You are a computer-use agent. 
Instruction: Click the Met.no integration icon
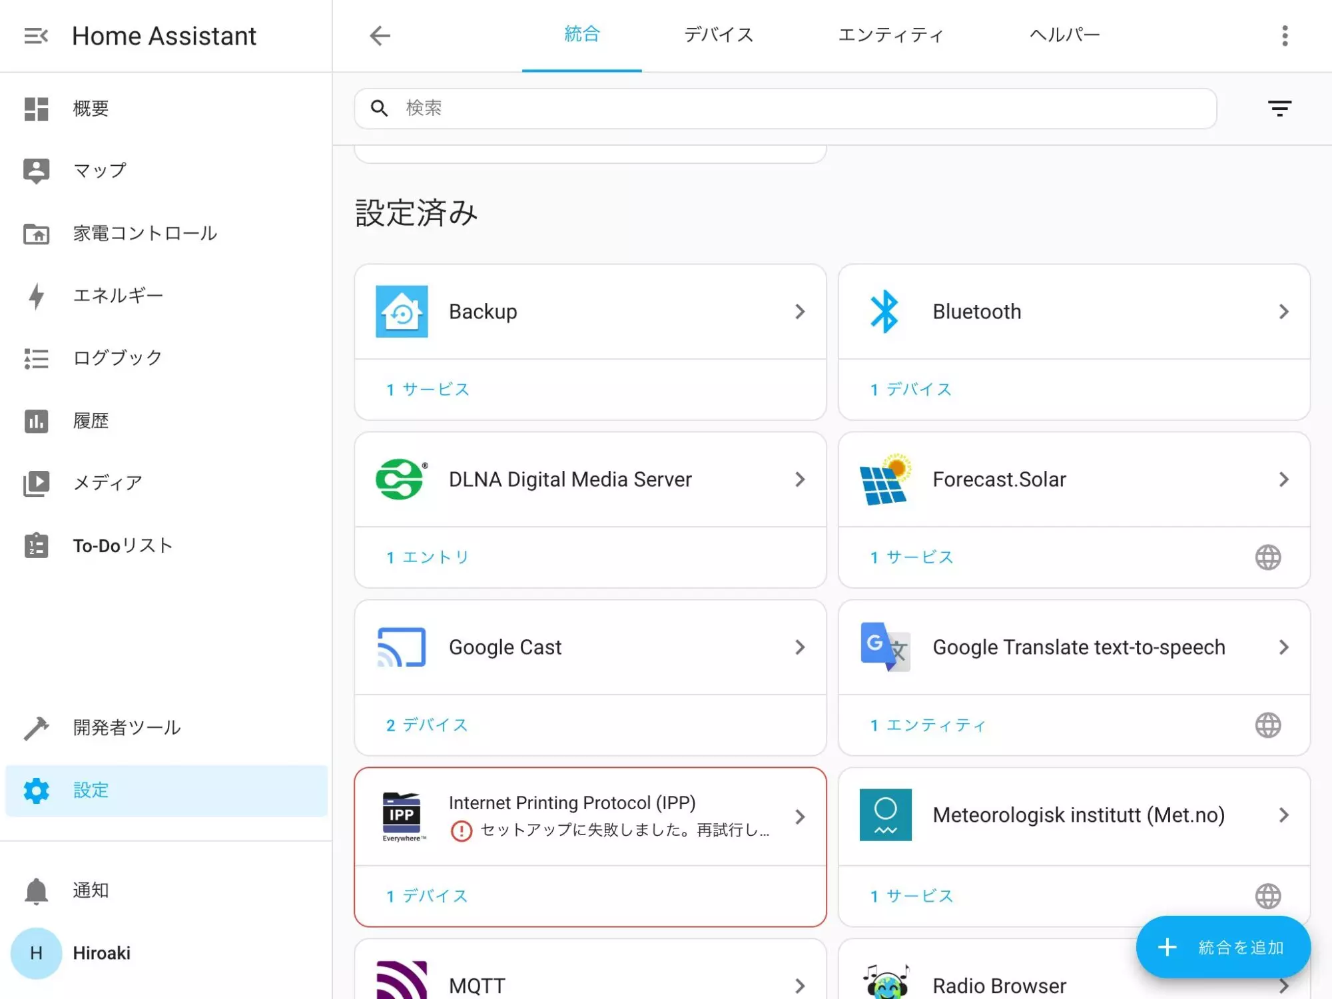[885, 815]
